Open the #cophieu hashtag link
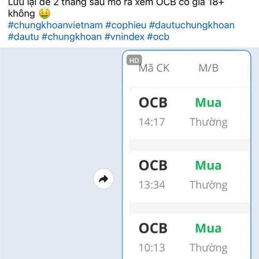 pos(126,25)
